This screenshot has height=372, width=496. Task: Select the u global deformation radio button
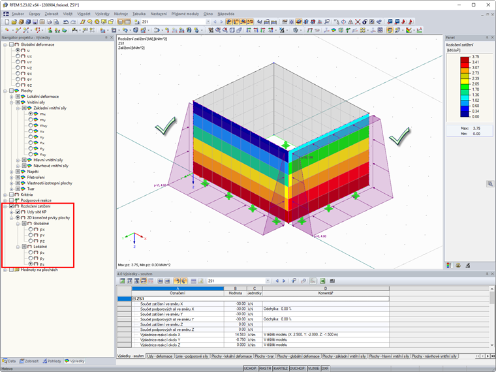coord(18,50)
